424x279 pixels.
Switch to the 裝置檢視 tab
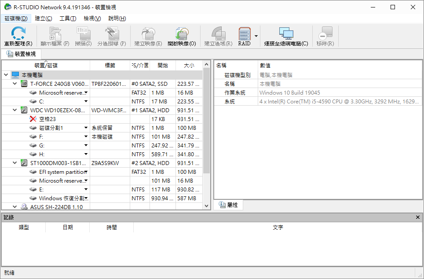pos(22,54)
